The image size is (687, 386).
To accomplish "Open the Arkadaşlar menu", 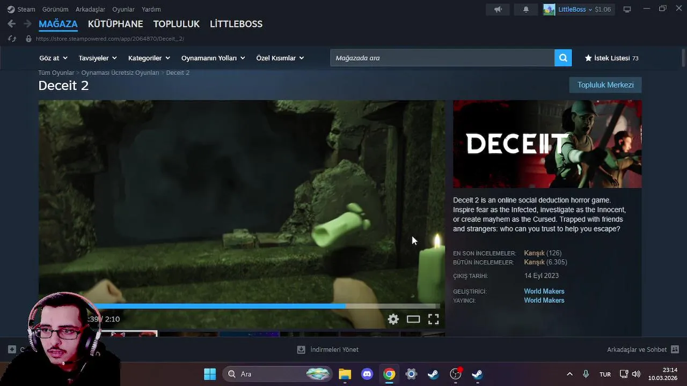I will point(91,9).
